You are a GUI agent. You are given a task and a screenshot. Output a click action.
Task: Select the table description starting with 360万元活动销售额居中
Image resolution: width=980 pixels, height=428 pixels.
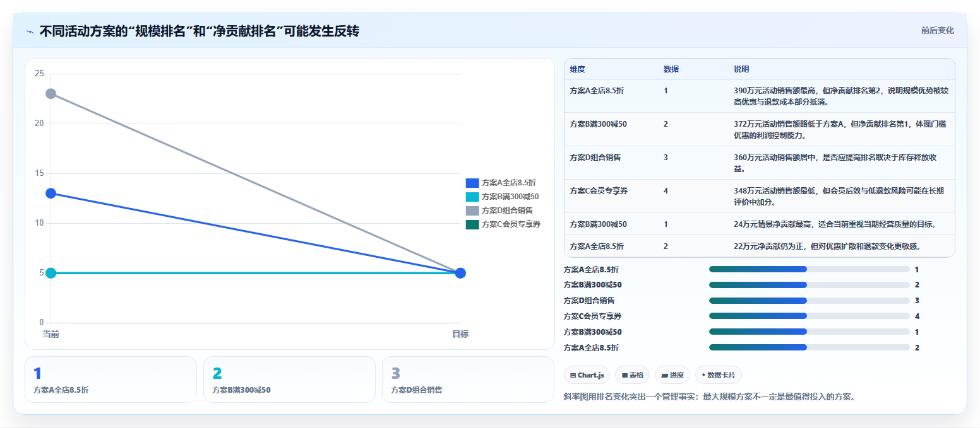tap(835, 163)
